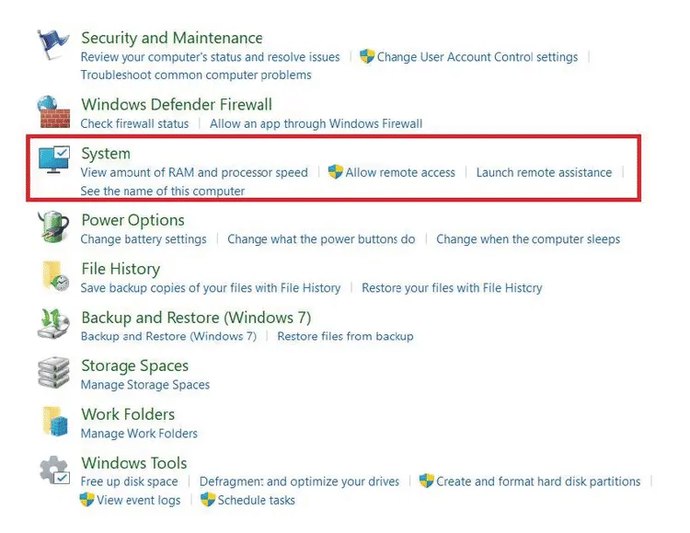Open the System heading link

(x=106, y=154)
